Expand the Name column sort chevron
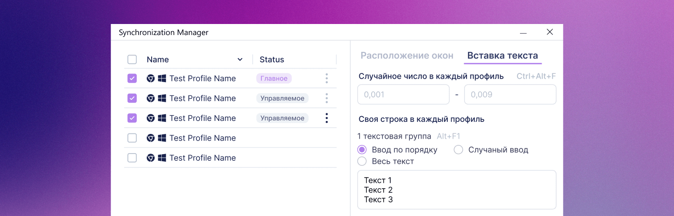Screen dimensions: 674x216 point(240,60)
